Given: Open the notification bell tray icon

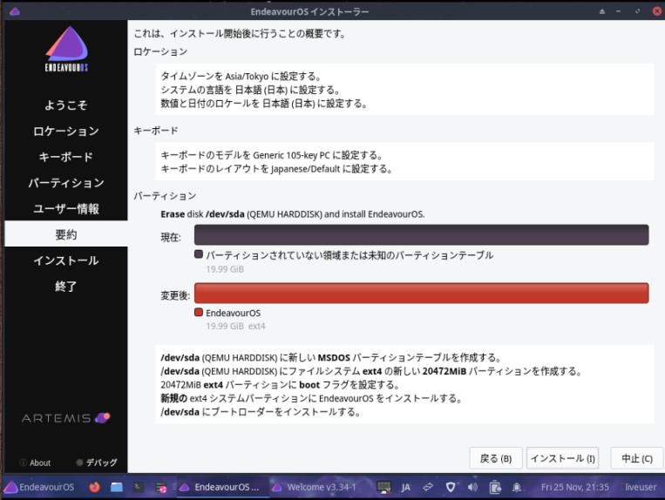Looking at the screenshot, I should click(x=517, y=487).
